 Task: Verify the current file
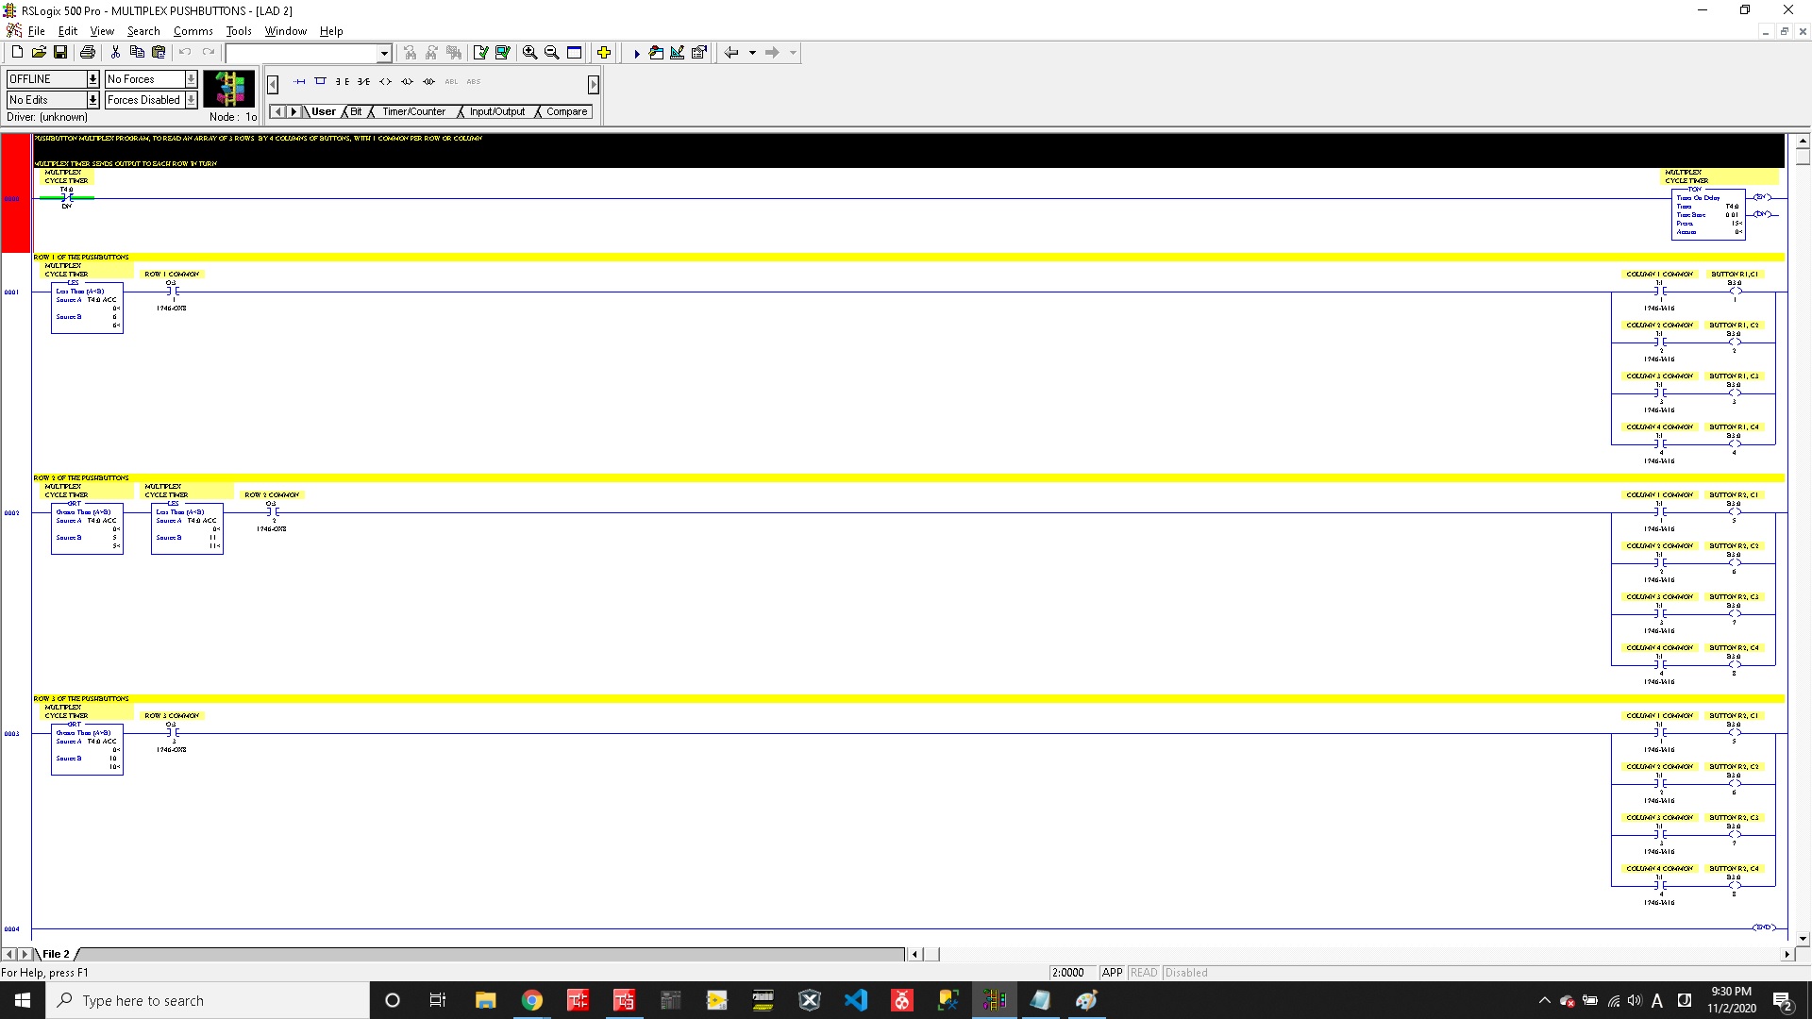click(x=481, y=53)
